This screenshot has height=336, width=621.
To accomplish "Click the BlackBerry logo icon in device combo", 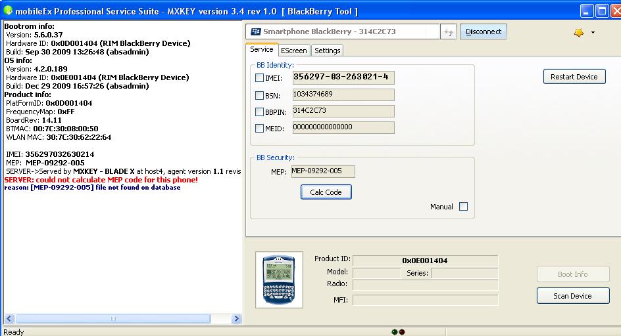I will coord(256,31).
